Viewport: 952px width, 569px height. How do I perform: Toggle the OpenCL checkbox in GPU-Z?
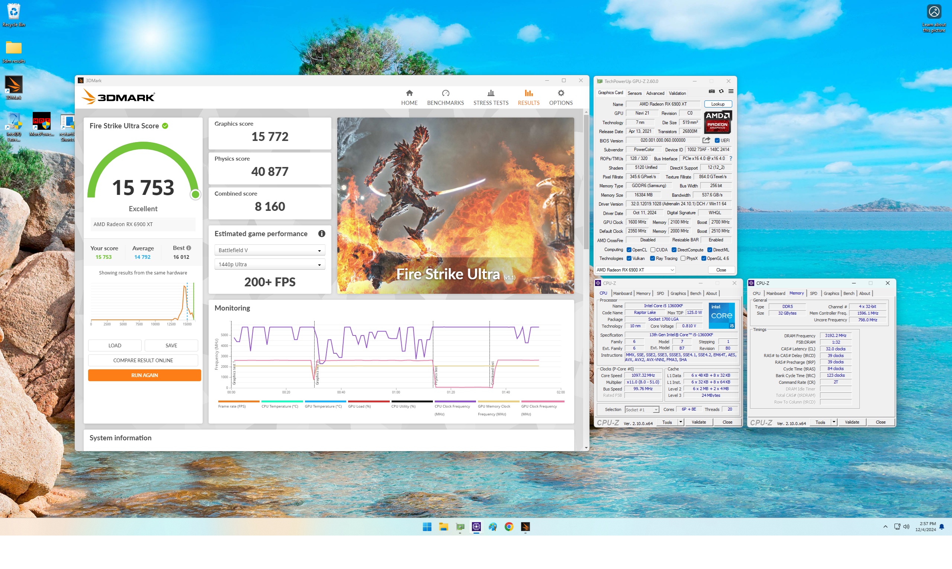(x=628, y=250)
